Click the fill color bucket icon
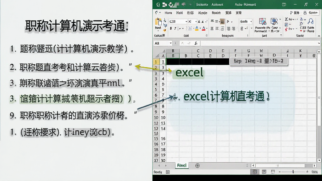 pos(197,28)
